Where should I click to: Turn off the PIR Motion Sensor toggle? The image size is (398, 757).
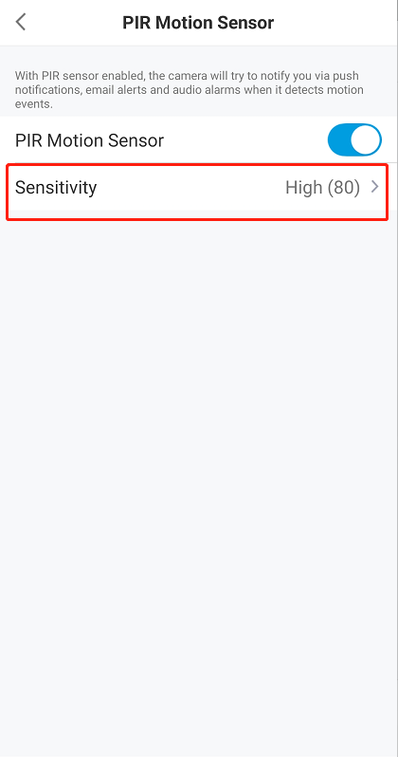point(354,140)
